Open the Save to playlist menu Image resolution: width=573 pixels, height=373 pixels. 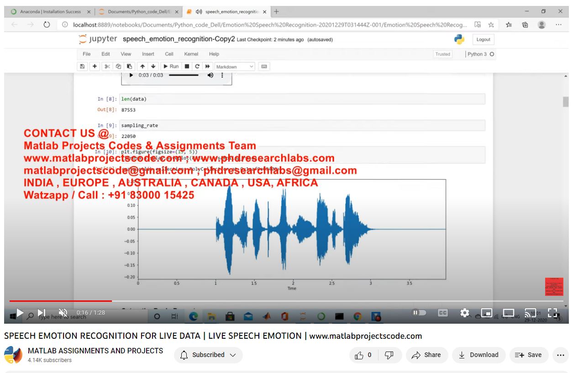tap(528, 355)
